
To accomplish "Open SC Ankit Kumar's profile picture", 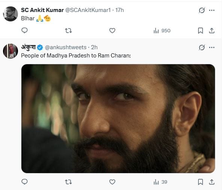I will tap(11, 14).
